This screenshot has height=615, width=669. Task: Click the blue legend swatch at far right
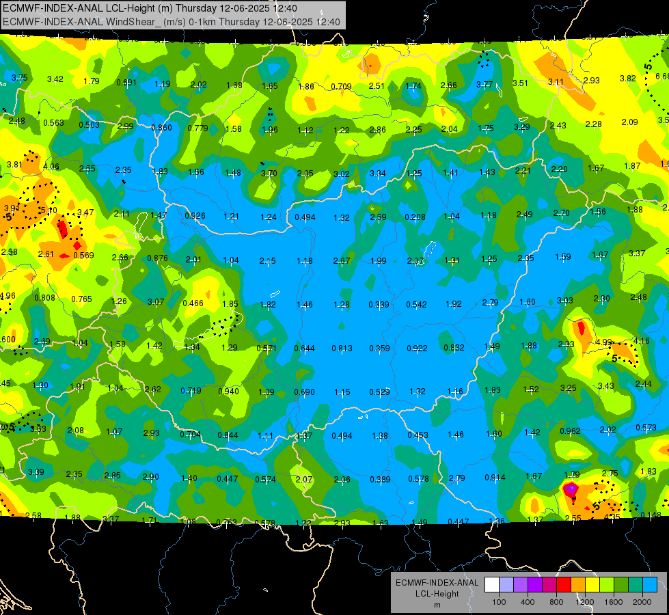point(650,584)
